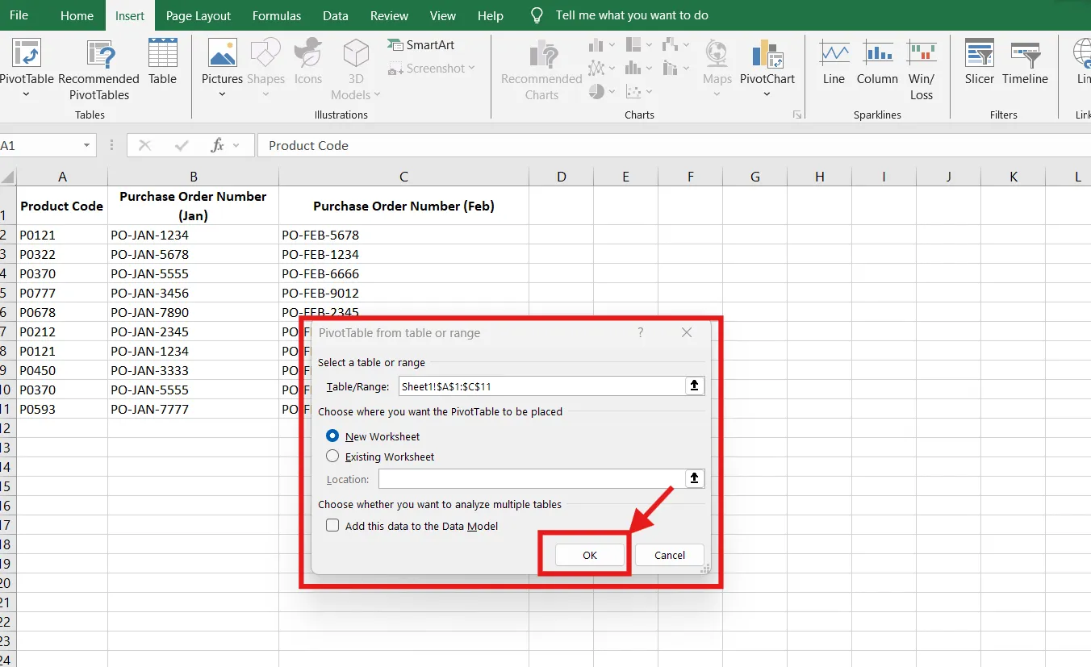
Task: Click the Table/Range input field
Action: [541, 386]
